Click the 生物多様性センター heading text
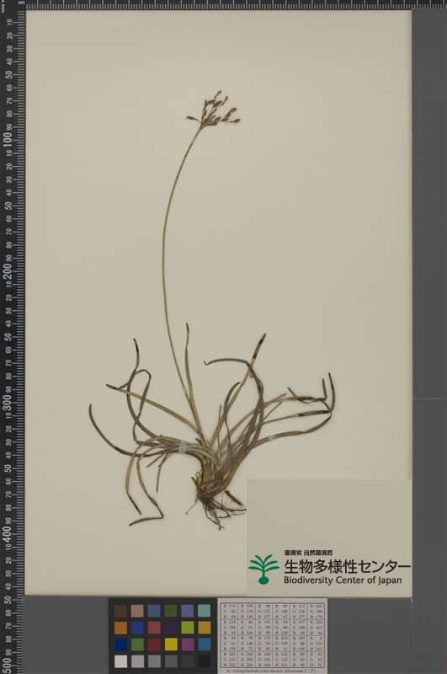The width and height of the screenshot is (447, 674). (347, 566)
